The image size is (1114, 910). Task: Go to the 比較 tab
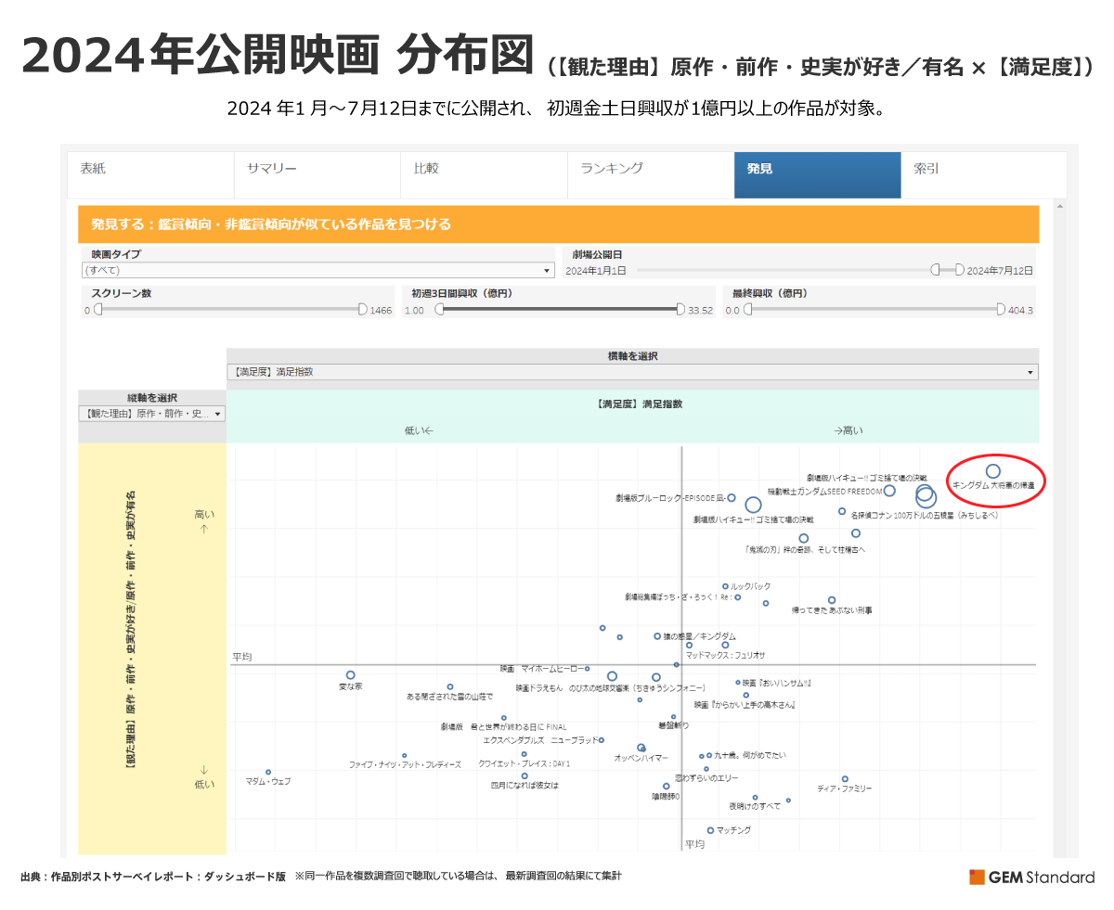[x=484, y=174]
